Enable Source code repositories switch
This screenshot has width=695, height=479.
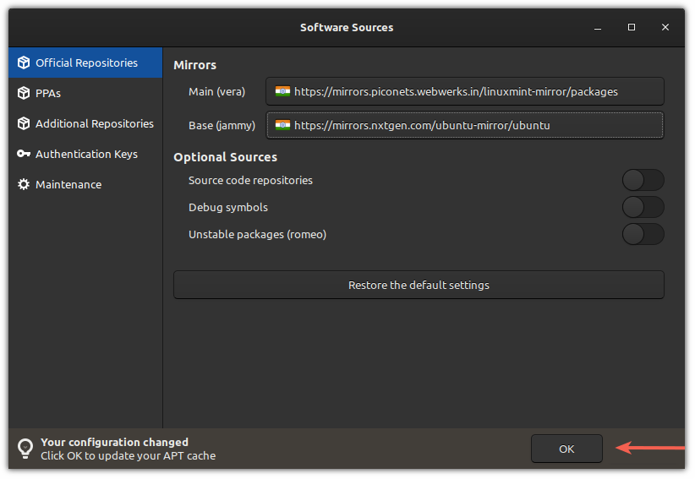tap(643, 180)
